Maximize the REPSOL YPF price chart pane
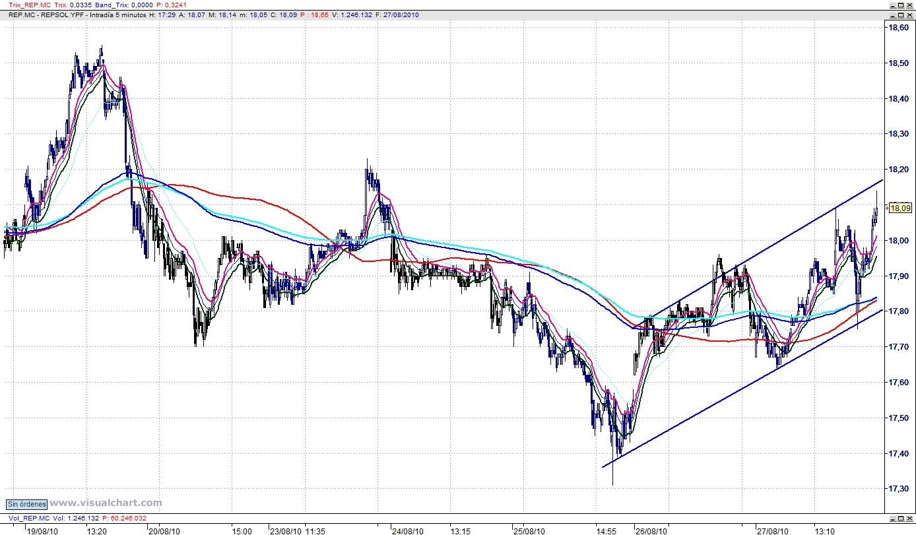This screenshot has height=535, width=916. (x=901, y=15)
